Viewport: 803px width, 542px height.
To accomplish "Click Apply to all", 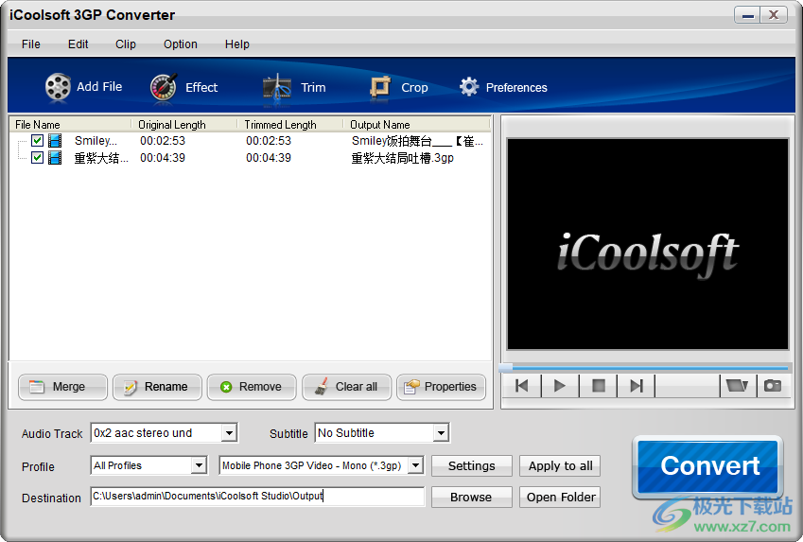I will [x=560, y=465].
